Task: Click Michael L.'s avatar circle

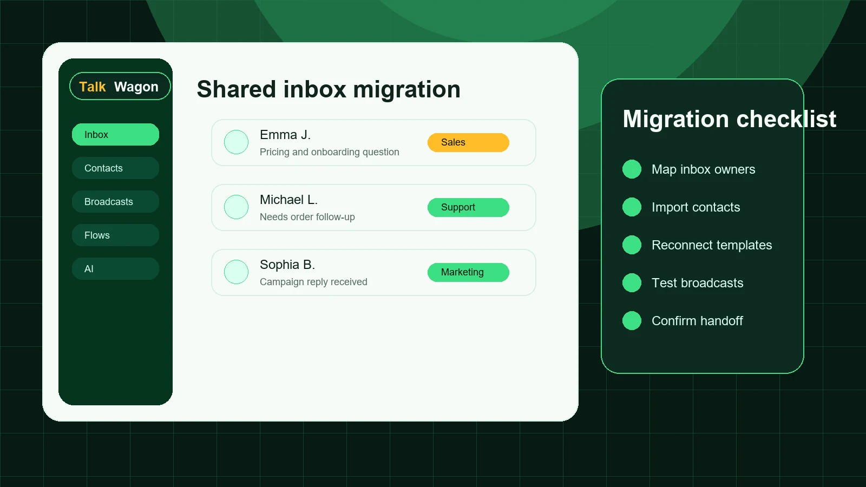Action: 237,207
